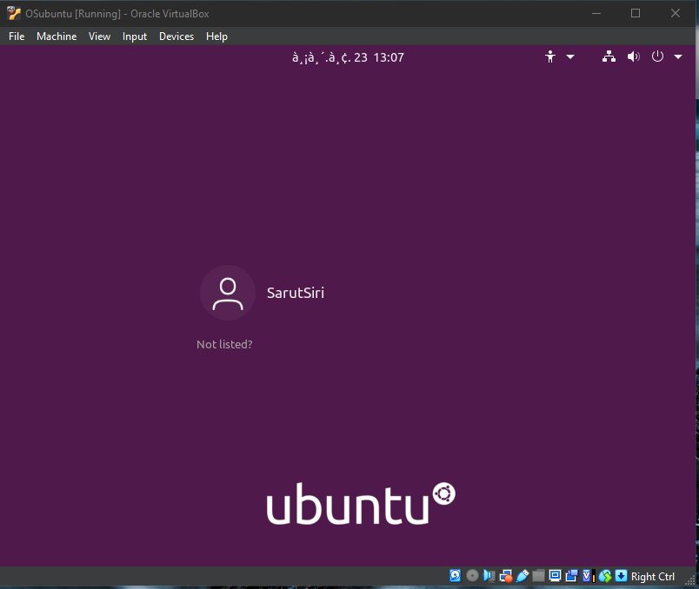Viewport: 699px width, 589px height.
Task: Select the SarutSiri user account
Action: pyautogui.click(x=263, y=294)
